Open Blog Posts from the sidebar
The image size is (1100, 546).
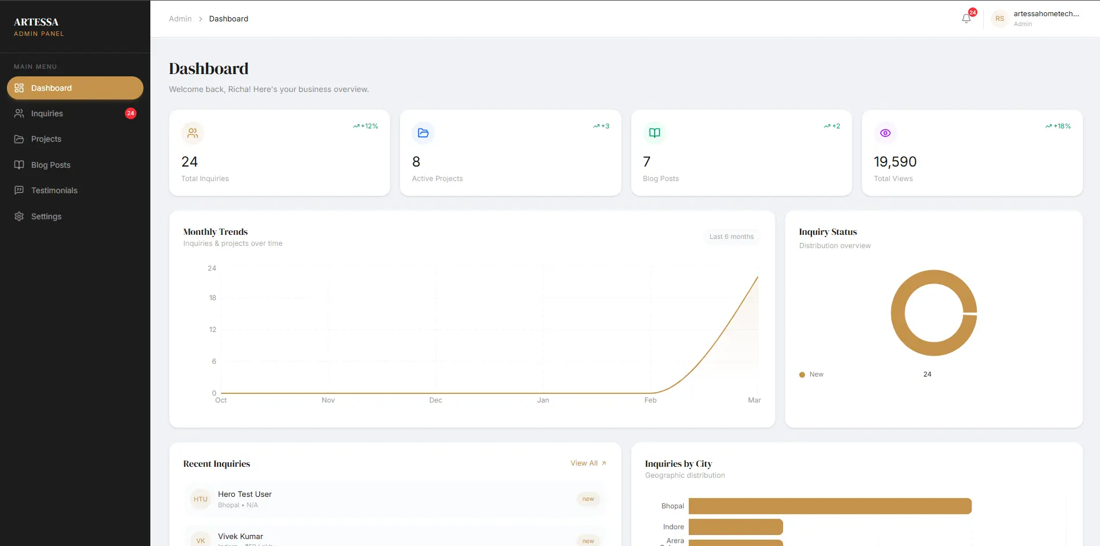coord(51,165)
